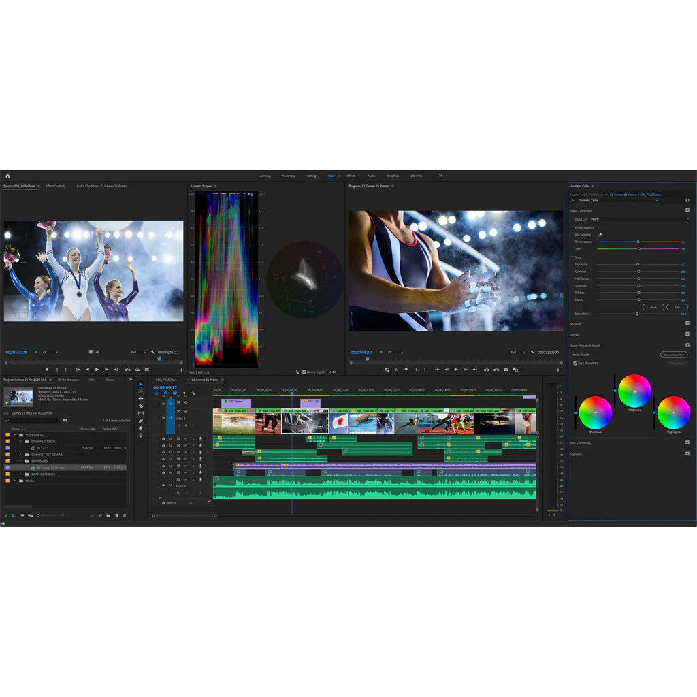Open timeline display settings wrench
Screen dimensions: 697x697
pos(193,393)
